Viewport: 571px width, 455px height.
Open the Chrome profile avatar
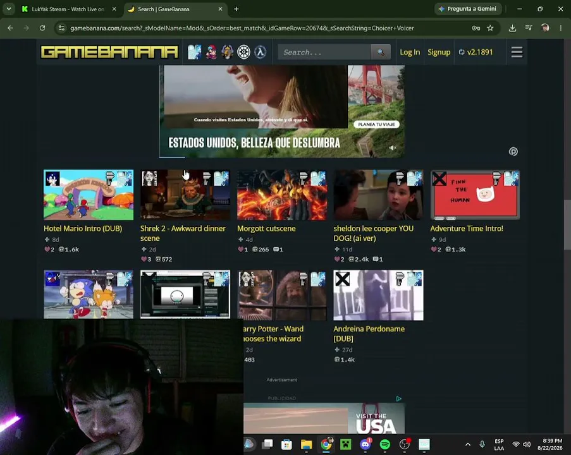point(545,28)
